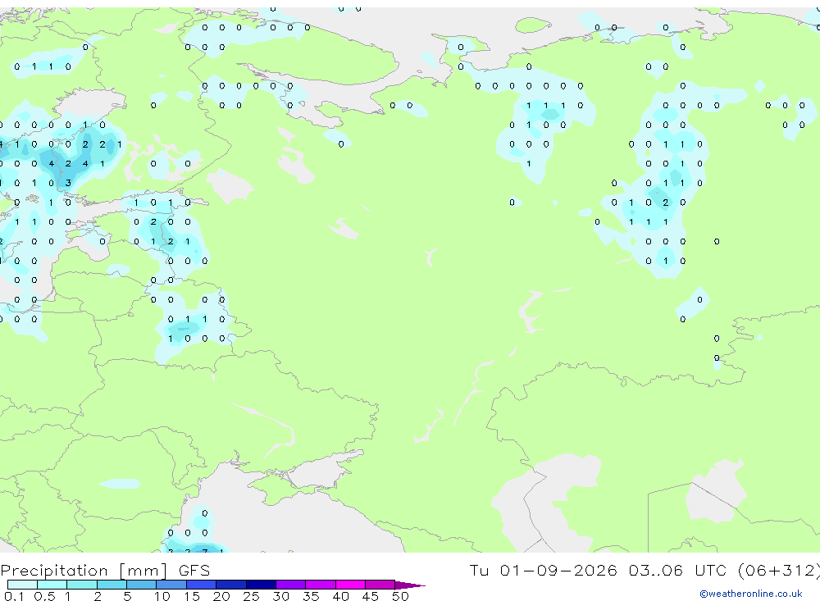
Task: Click the '0.1' legend label
Action: pyautogui.click(x=14, y=596)
